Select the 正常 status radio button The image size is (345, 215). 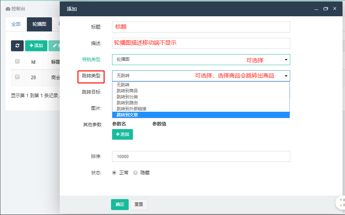(114, 173)
